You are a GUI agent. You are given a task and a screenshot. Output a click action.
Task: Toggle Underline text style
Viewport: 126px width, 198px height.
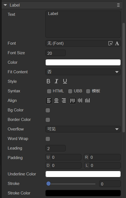point(65,81)
